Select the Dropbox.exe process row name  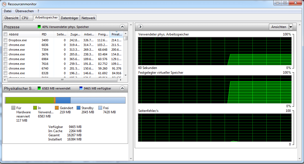(18, 40)
